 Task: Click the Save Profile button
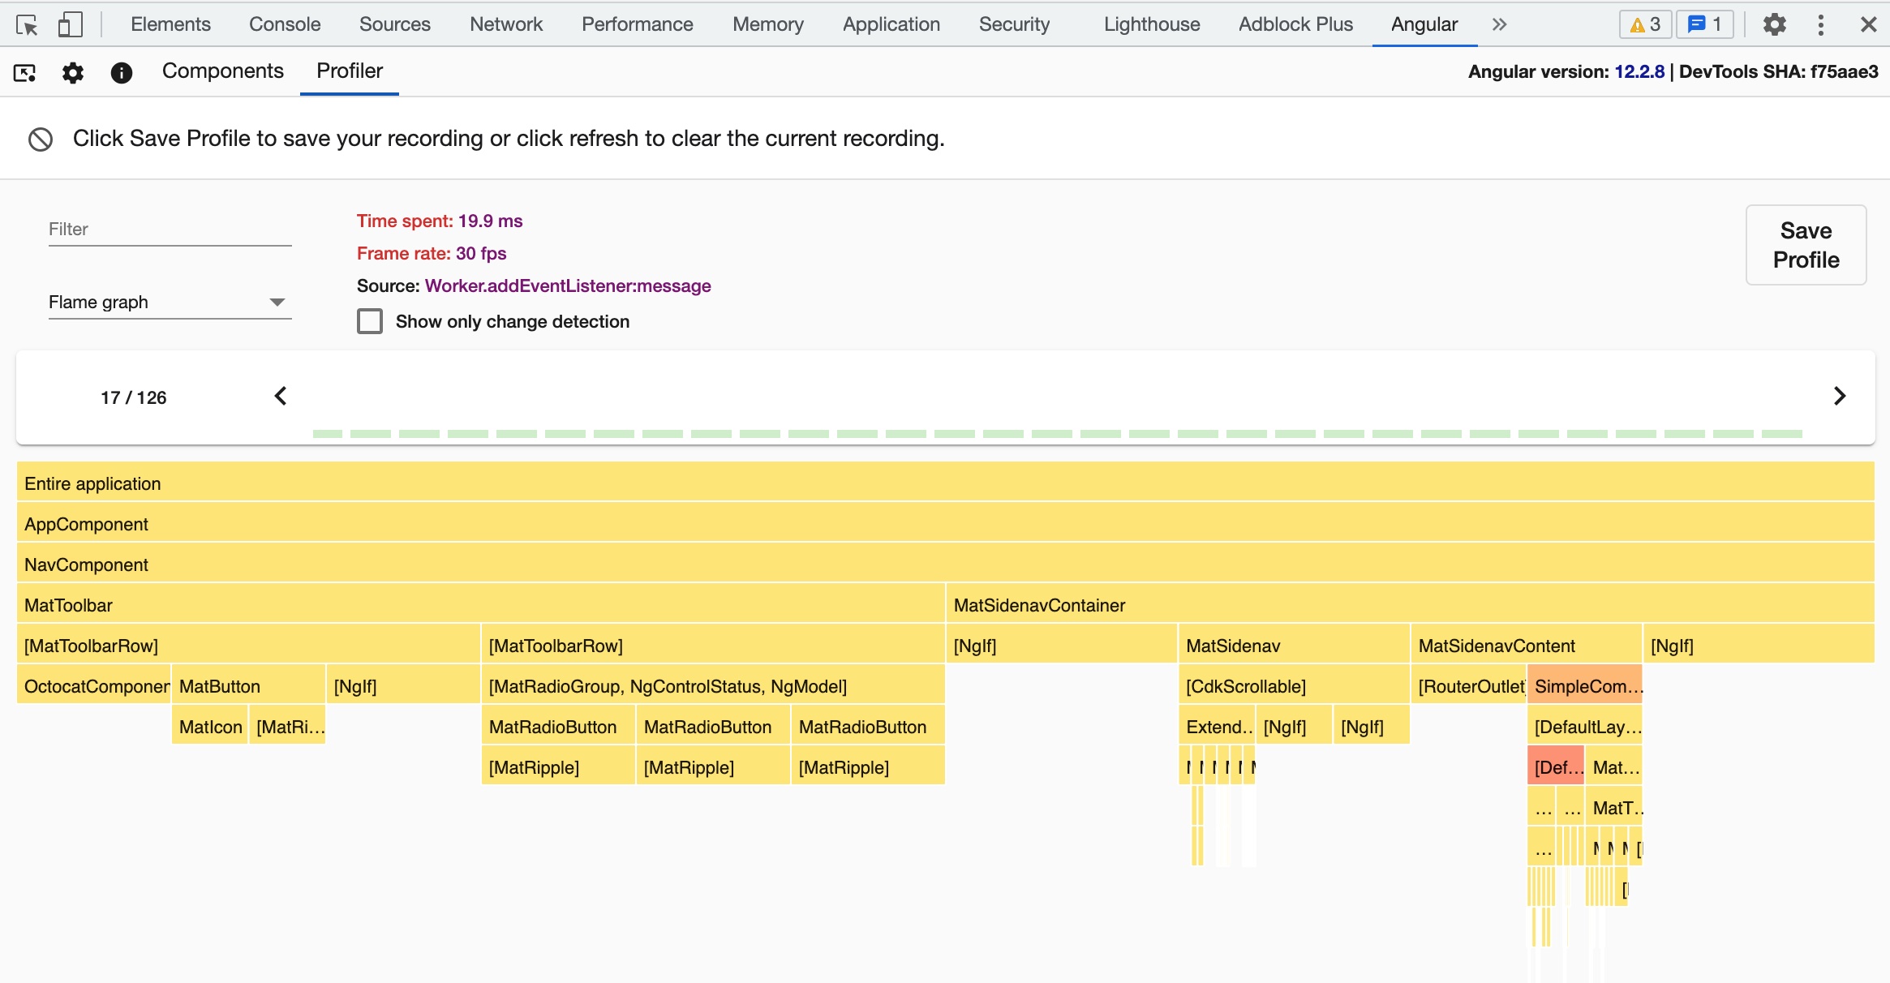click(x=1806, y=245)
